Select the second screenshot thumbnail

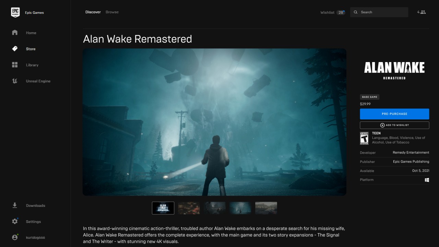click(189, 208)
